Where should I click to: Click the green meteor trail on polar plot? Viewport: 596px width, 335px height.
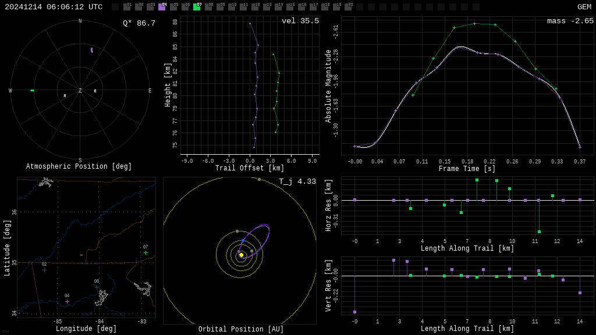32,91
